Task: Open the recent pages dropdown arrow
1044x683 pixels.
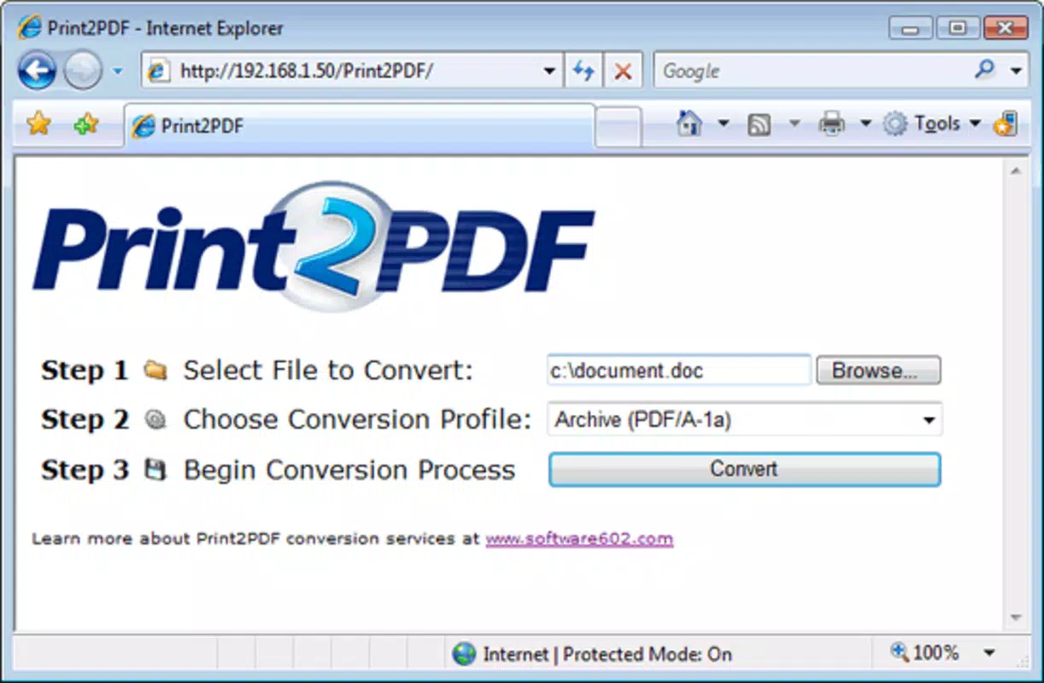Action: point(119,72)
